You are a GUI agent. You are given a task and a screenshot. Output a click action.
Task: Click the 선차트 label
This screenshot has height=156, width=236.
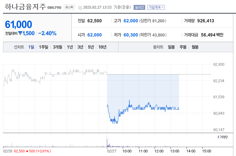(19, 47)
